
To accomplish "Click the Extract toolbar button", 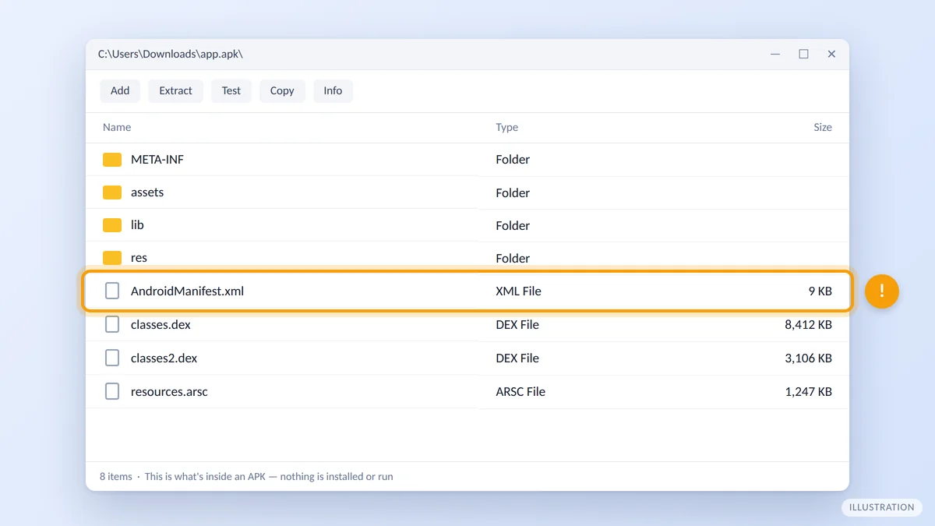I will (175, 90).
